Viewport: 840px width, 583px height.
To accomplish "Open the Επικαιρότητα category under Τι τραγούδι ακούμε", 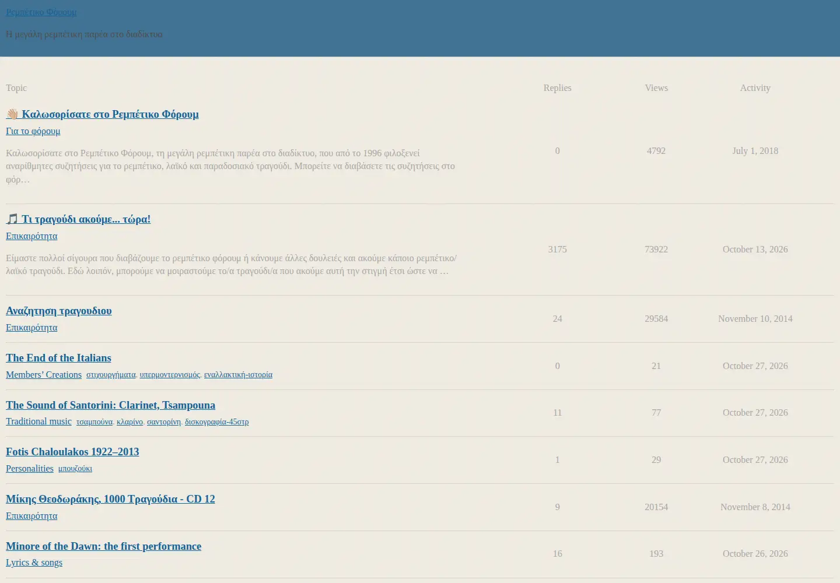I will click(x=32, y=236).
